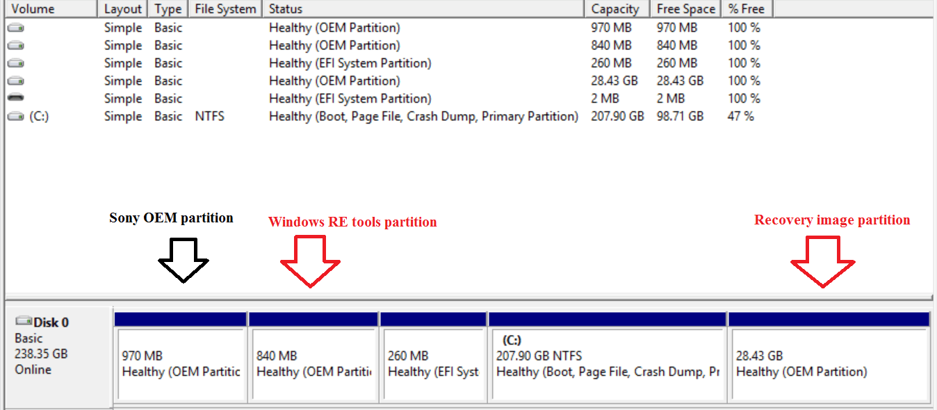Select the drive icon for the 28.43 GB volume row
The image size is (937, 410).
click(15, 81)
